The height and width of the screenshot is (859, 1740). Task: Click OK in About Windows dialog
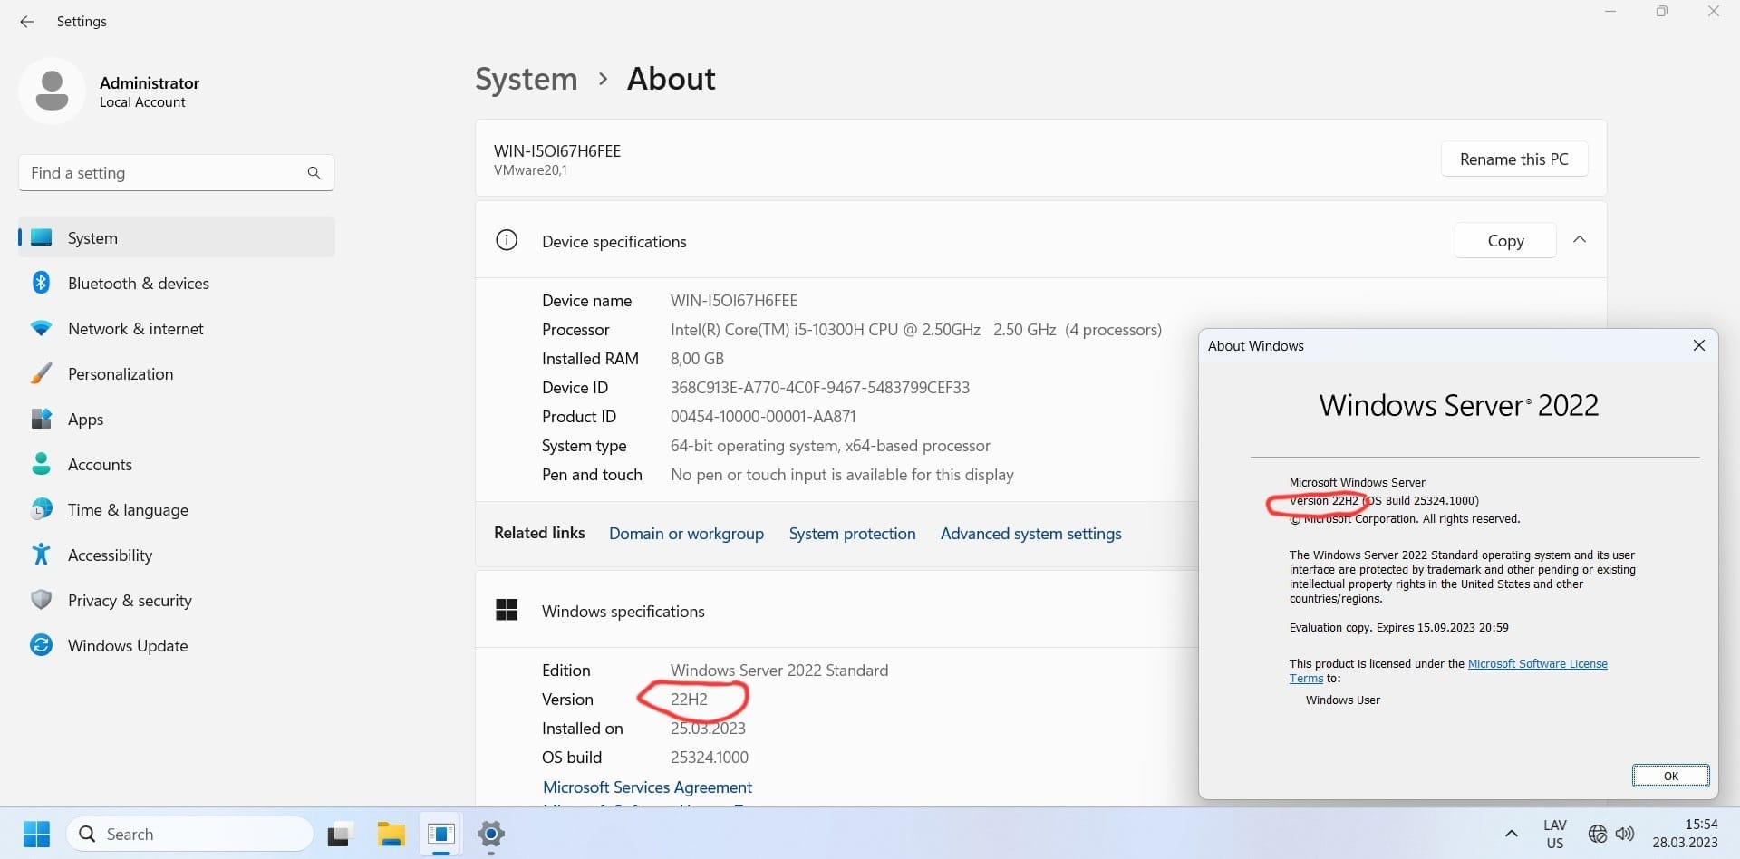pyautogui.click(x=1670, y=776)
